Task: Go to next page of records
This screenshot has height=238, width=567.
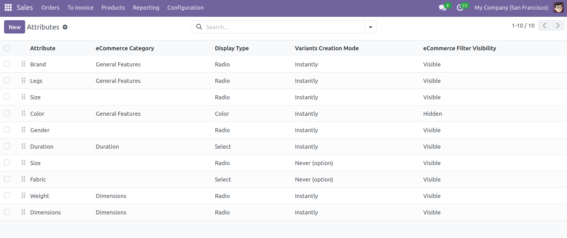Action: (x=558, y=25)
